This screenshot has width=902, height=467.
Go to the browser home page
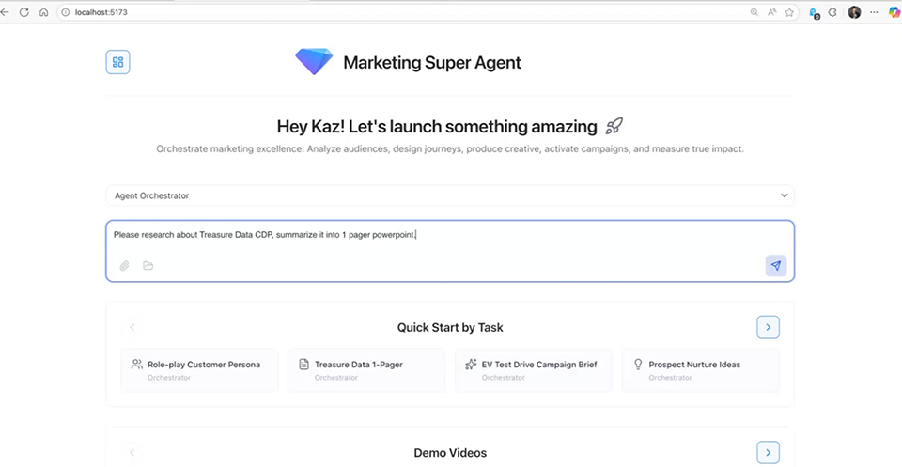click(x=43, y=12)
